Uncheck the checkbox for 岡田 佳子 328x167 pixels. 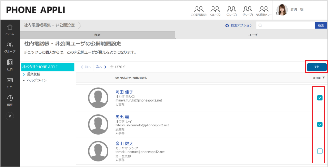tap(320, 98)
